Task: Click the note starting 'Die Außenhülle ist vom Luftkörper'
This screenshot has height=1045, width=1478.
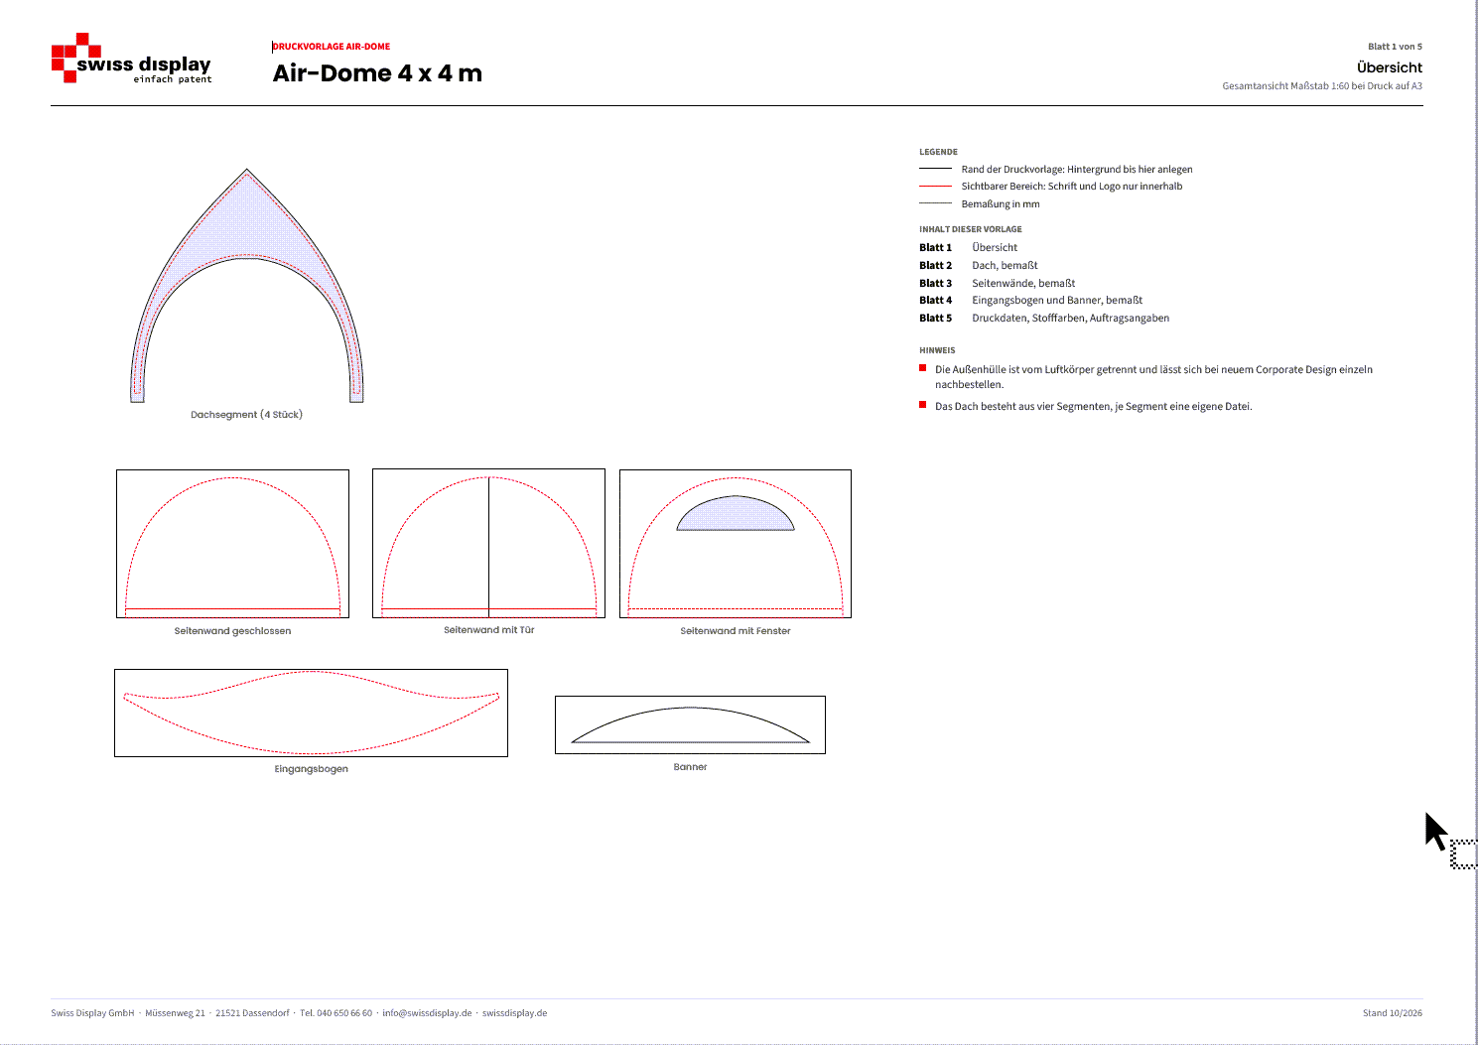Action: click(1153, 377)
